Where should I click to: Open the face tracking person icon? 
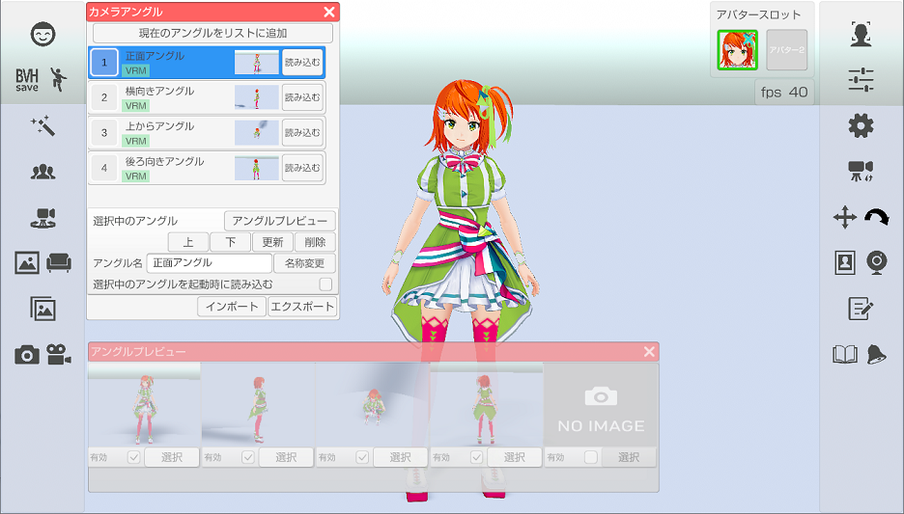(x=861, y=34)
